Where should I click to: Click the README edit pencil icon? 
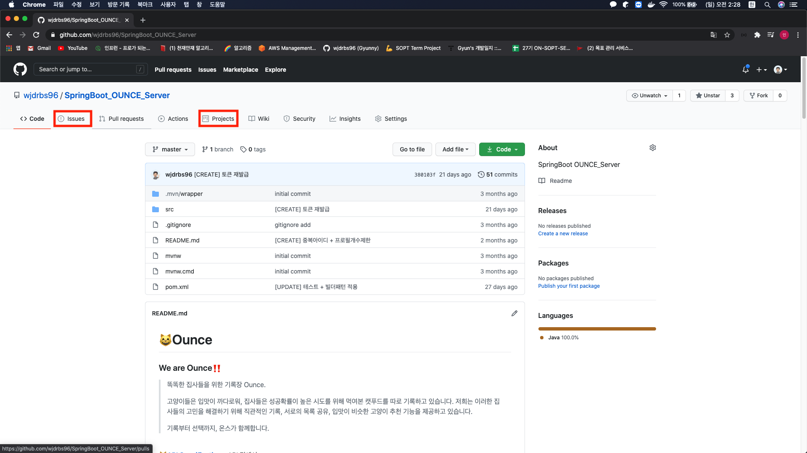pyautogui.click(x=514, y=313)
